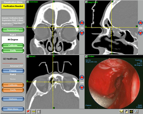
Task: Click the yellow 3D model icon
Action: point(121,111)
